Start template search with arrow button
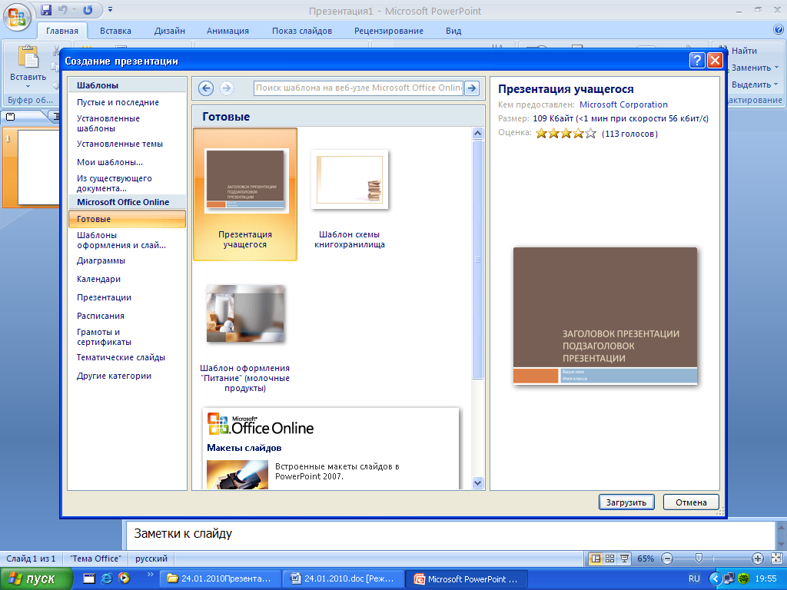 click(472, 88)
